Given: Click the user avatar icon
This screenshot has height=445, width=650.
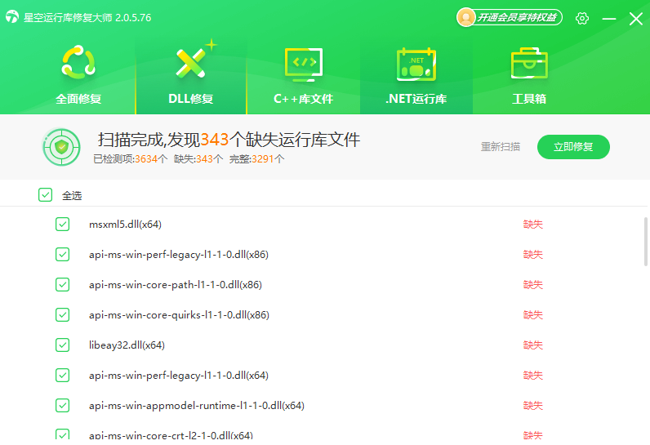Looking at the screenshot, I should click(x=465, y=17).
